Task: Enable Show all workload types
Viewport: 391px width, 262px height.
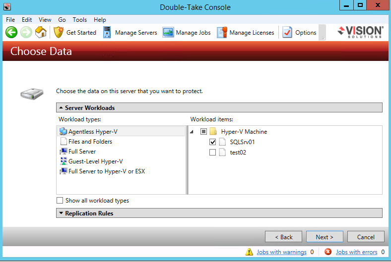Action: [60, 200]
